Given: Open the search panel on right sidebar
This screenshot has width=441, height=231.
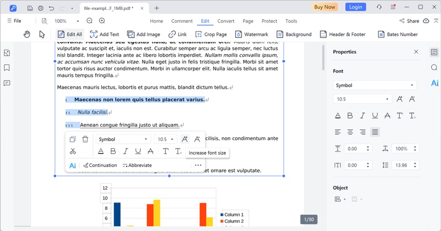Looking at the screenshot, I should pos(434,67).
